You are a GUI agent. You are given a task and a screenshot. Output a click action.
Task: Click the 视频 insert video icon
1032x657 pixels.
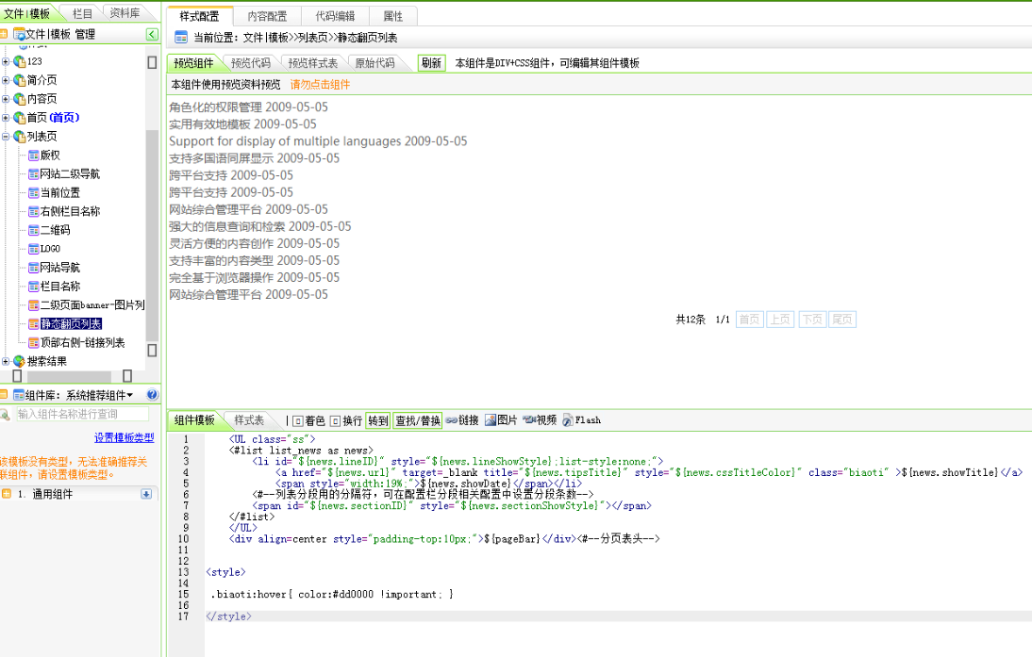(540, 420)
